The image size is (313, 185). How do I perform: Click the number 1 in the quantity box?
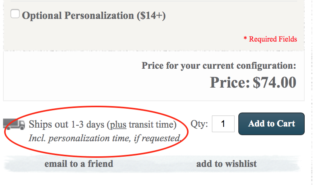click(223, 124)
